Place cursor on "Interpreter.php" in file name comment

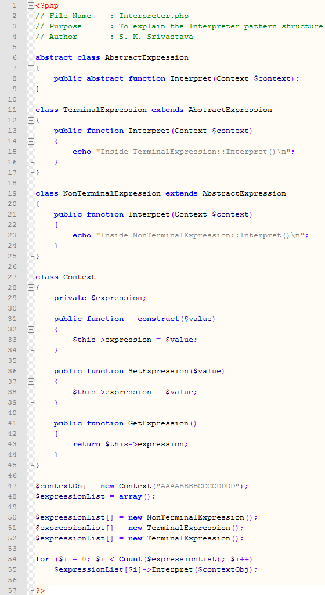pos(154,16)
